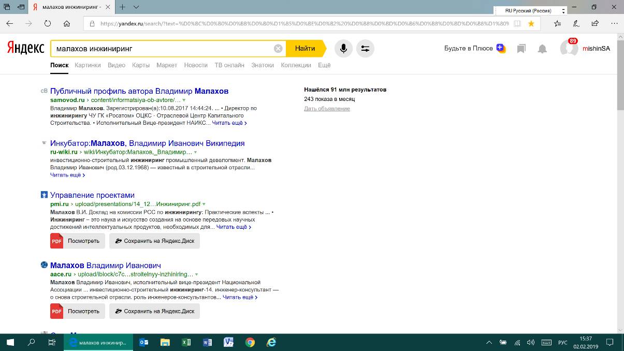Open link Малахов Владимир Иванович
The width and height of the screenshot is (624, 351).
[x=106, y=266]
